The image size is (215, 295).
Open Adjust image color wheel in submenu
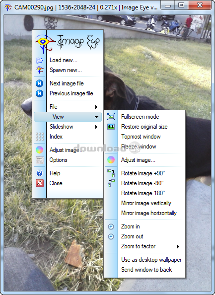click(111, 160)
